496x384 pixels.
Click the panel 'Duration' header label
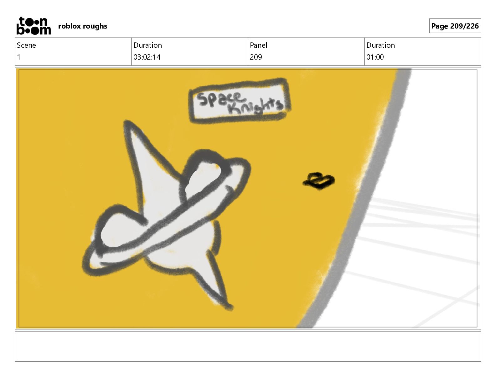pyautogui.click(x=380, y=45)
